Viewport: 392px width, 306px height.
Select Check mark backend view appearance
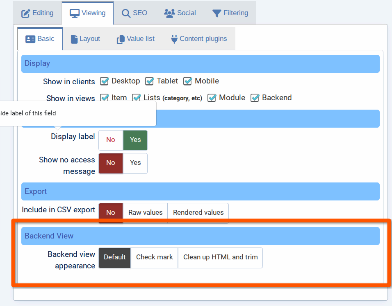click(x=154, y=257)
